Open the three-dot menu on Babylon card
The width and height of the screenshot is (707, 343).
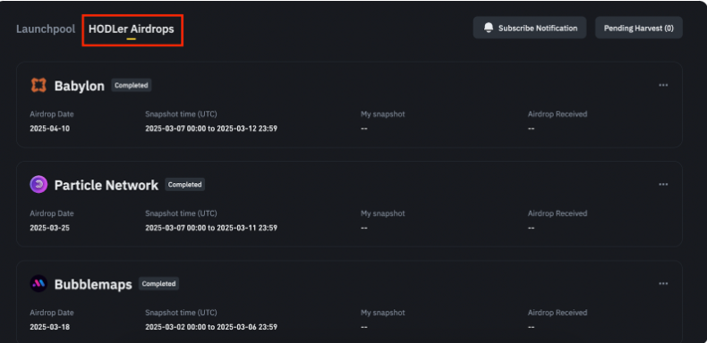(x=663, y=85)
